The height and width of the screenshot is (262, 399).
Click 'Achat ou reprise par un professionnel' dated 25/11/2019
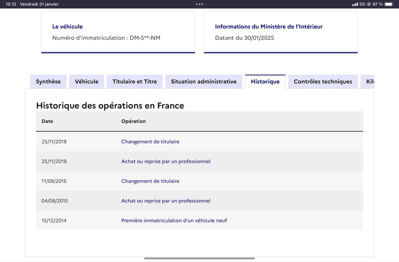click(x=166, y=161)
